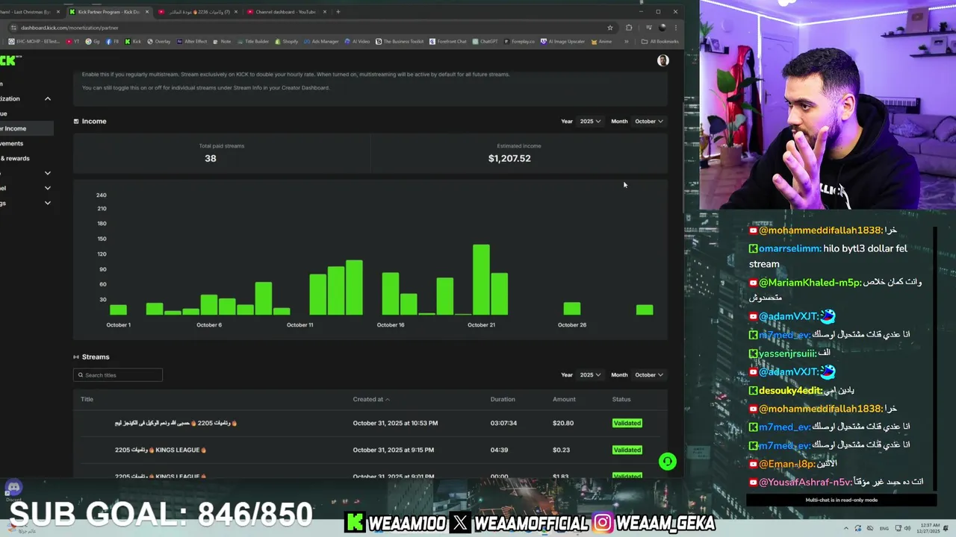956x537 pixels.
Task: Open the Title Builder bookmark
Action: 253,42
